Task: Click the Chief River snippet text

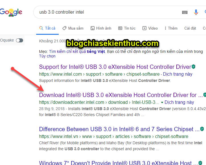Action: (x=121, y=146)
